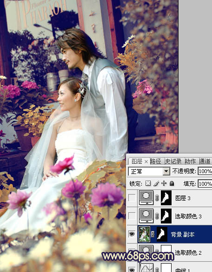Toggle the 背景 副本 mask link icon
Screen dimensions: 212x272
click(x=153, y=234)
